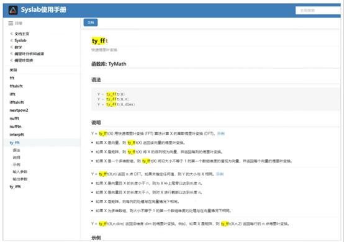Open the nufft function page
The width and height of the screenshot is (344, 242).
click(14, 119)
